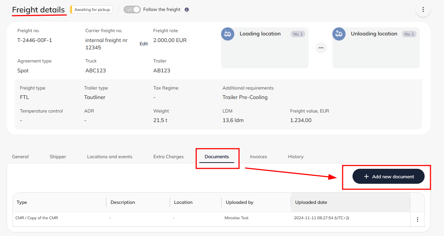Click the Loading location truck icon
This screenshot has width=444, height=236.
pos(228,34)
